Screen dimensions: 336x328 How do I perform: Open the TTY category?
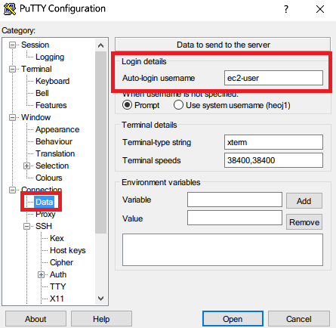pyautogui.click(x=57, y=286)
